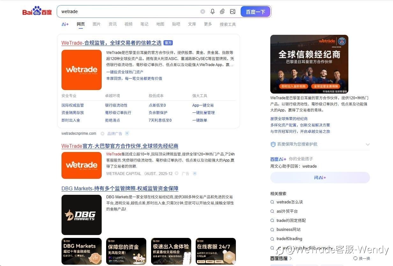393x266 pixels.
Task: Open WeTrade官方-大巴黎官方合作伙伴 result title
Action: point(120,146)
